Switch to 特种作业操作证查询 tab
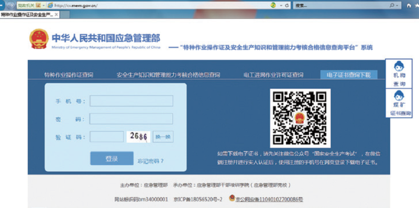419x208 pixels. (x=69, y=75)
